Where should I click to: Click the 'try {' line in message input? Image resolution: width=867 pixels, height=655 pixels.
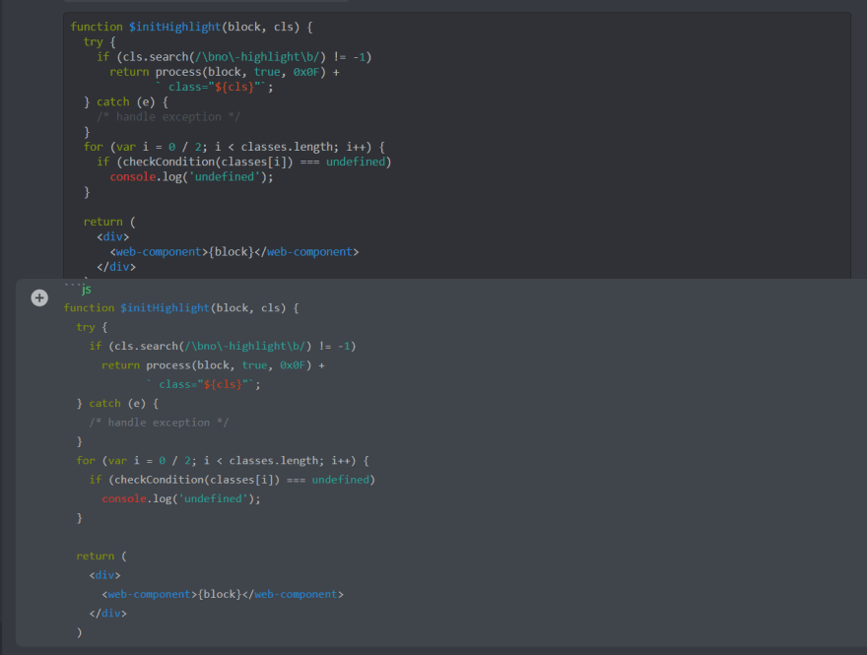pyautogui.click(x=92, y=327)
